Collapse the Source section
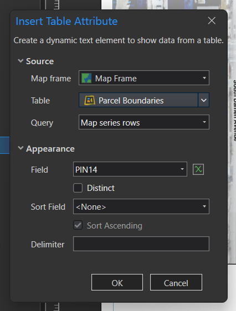 (20, 61)
